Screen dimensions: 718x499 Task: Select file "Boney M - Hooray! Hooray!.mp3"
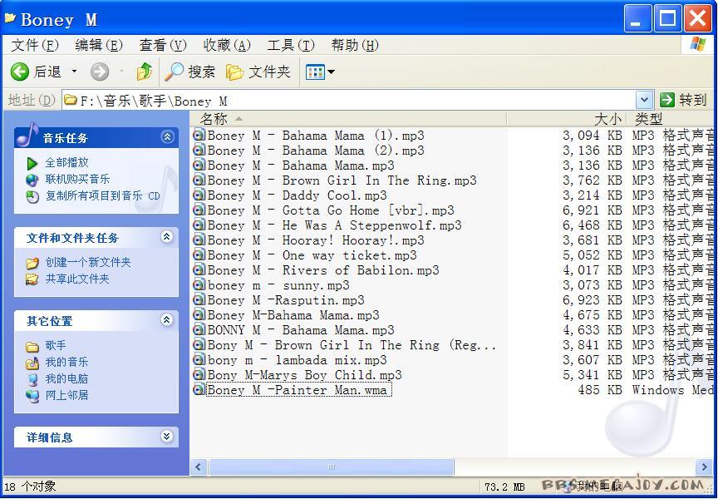[x=316, y=240]
